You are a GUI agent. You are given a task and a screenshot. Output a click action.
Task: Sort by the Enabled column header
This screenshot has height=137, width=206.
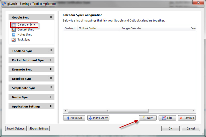click(x=70, y=28)
